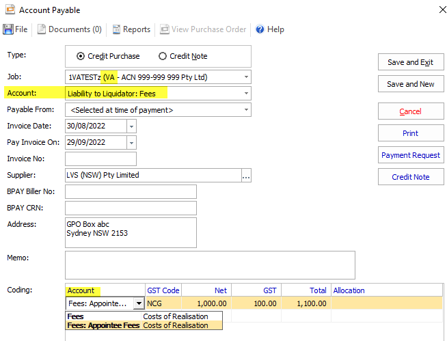Select the Credit Purchase radio button
The height and width of the screenshot is (341, 447).
(81, 56)
